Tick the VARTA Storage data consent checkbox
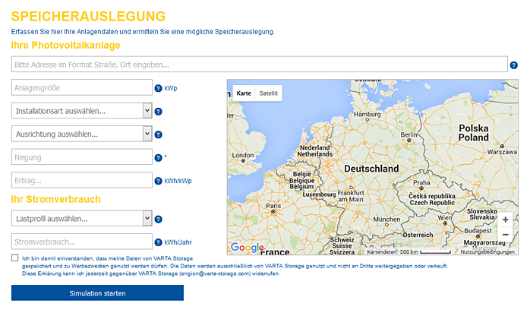The image size is (530, 313). pyautogui.click(x=15, y=258)
